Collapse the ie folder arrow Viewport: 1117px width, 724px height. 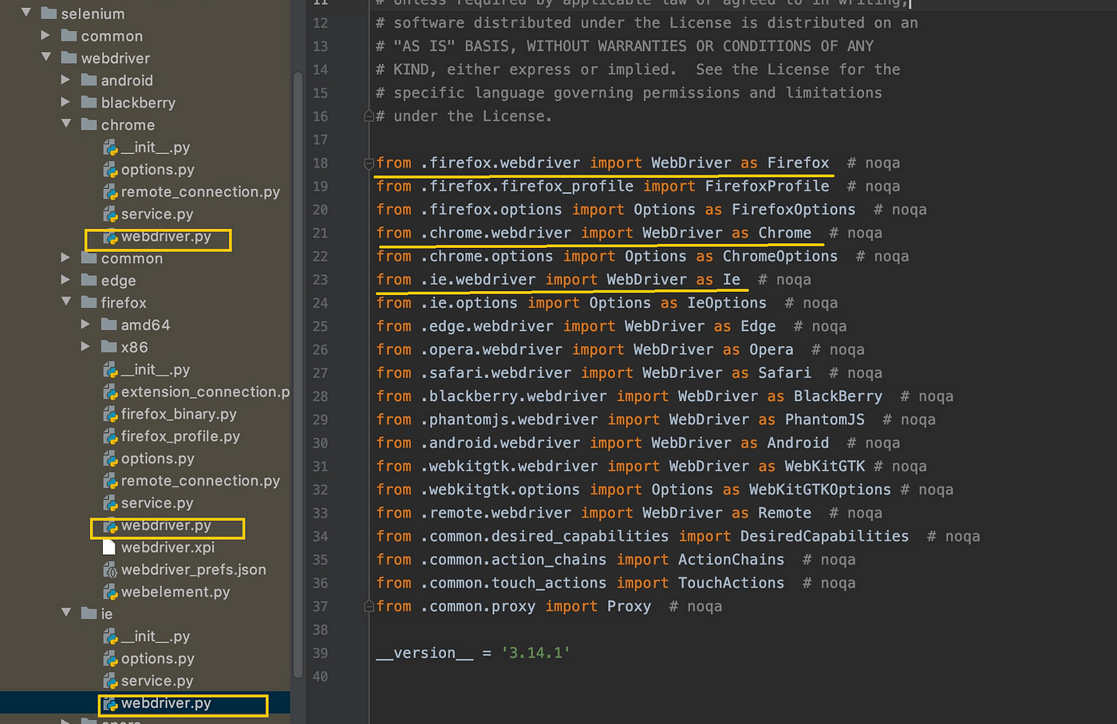coord(66,613)
